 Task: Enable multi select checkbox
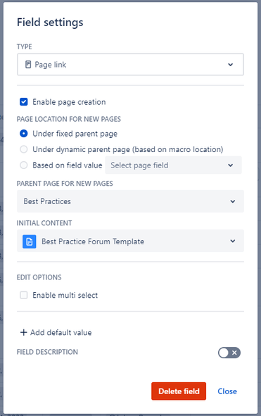pos(24,295)
